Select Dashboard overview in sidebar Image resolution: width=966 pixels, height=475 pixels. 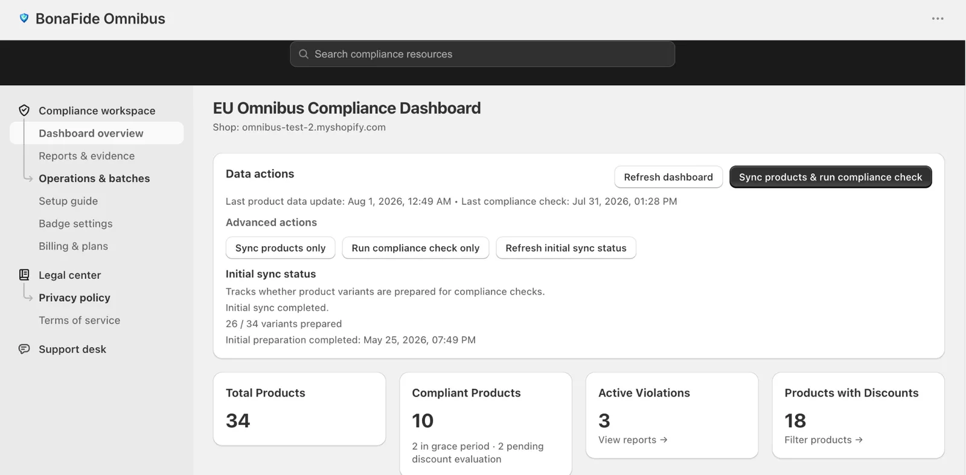[x=97, y=133]
